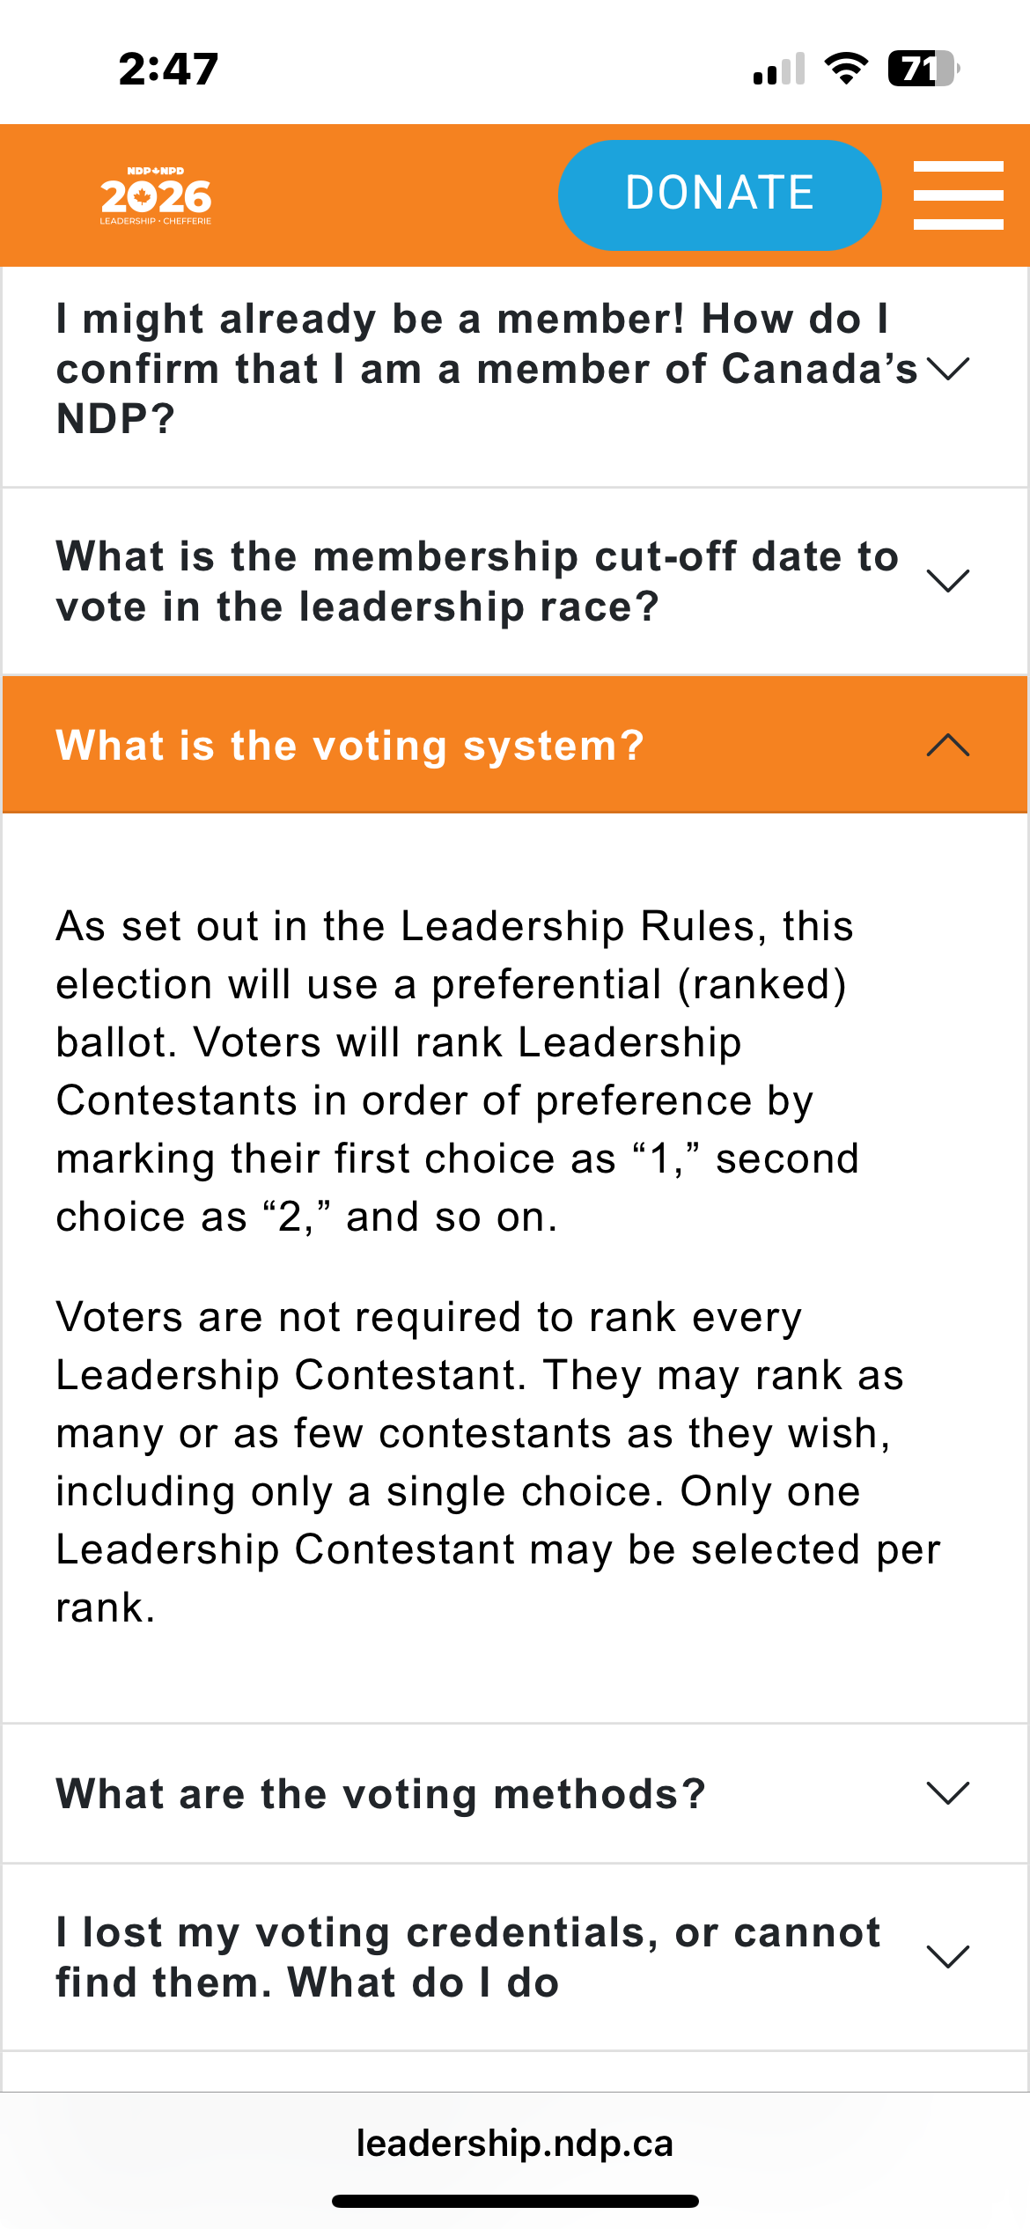Tap the NDP 2026 Leadership logo

pos(156,195)
